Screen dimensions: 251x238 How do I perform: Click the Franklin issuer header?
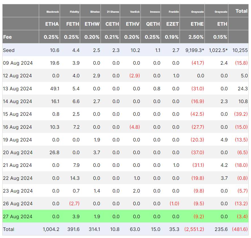coord(174,12)
